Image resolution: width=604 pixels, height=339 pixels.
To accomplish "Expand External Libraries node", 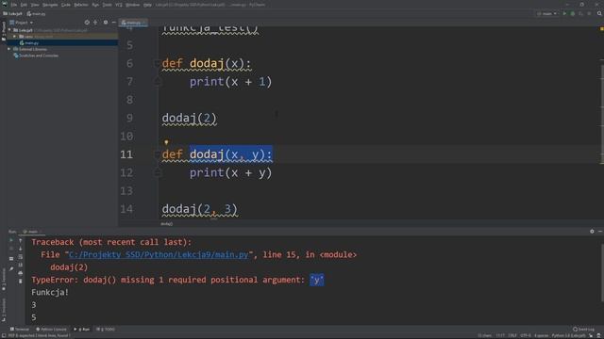I will (x=8, y=49).
